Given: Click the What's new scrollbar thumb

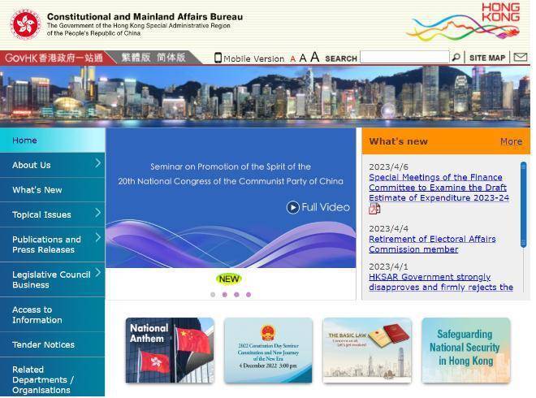Looking at the screenshot, I should [523, 203].
